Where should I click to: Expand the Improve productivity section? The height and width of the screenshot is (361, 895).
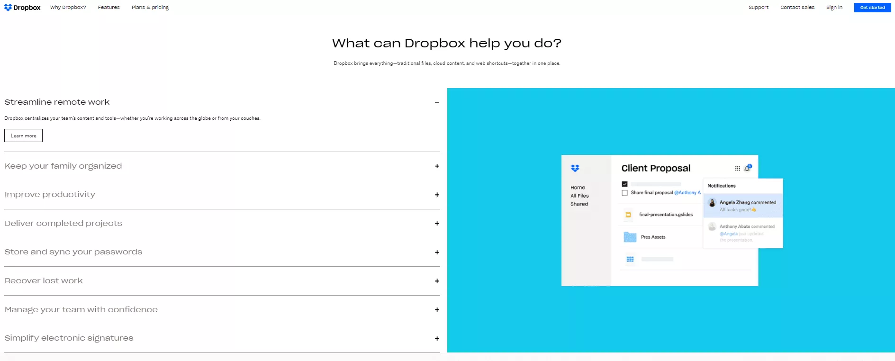pos(437,195)
